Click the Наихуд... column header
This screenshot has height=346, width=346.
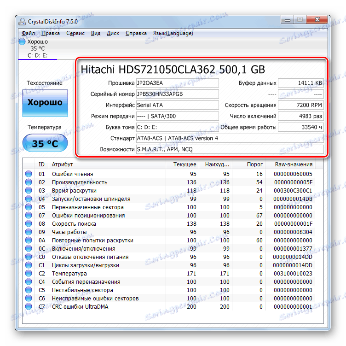(x=216, y=164)
